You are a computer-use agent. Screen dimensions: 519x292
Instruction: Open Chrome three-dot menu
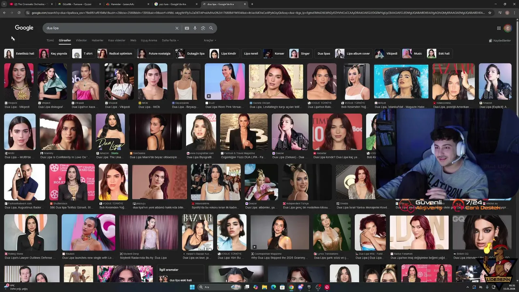point(515,13)
